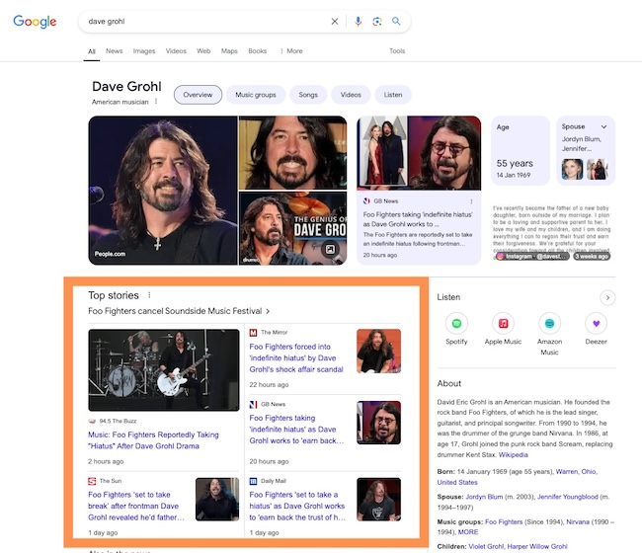642x553 pixels.
Task: Open Apple Music listen icon
Action: coord(504,323)
